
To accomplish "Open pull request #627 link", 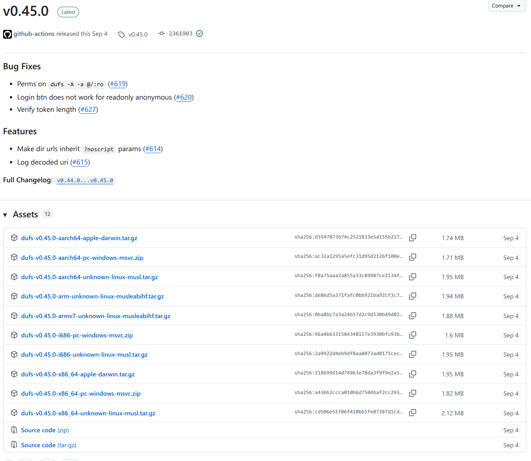I will (88, 109).
